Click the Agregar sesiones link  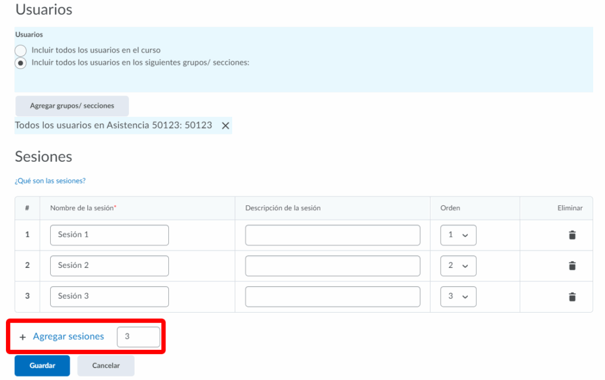(69, 336)
